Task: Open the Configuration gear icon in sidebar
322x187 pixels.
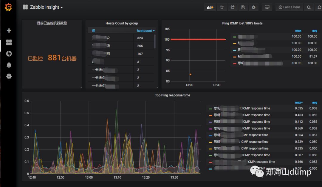Action: 9,76
